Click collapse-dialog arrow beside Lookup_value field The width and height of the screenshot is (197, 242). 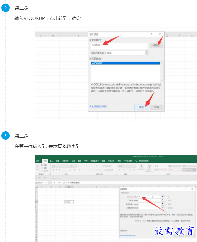click(163, 197)
